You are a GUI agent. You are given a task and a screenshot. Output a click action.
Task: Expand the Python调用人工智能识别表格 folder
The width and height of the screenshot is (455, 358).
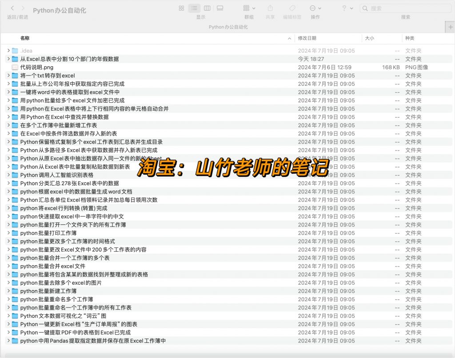8,175
